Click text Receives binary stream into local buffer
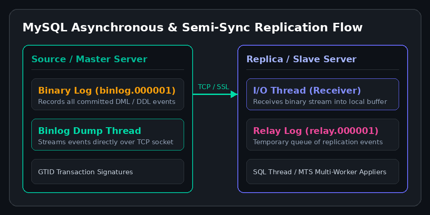Screen dimensions: 430x215 click(x=320, y=102)
